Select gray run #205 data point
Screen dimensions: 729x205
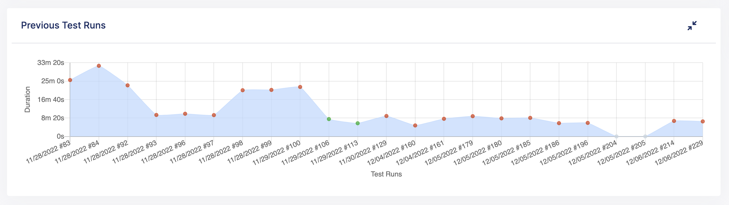[645, 137]
